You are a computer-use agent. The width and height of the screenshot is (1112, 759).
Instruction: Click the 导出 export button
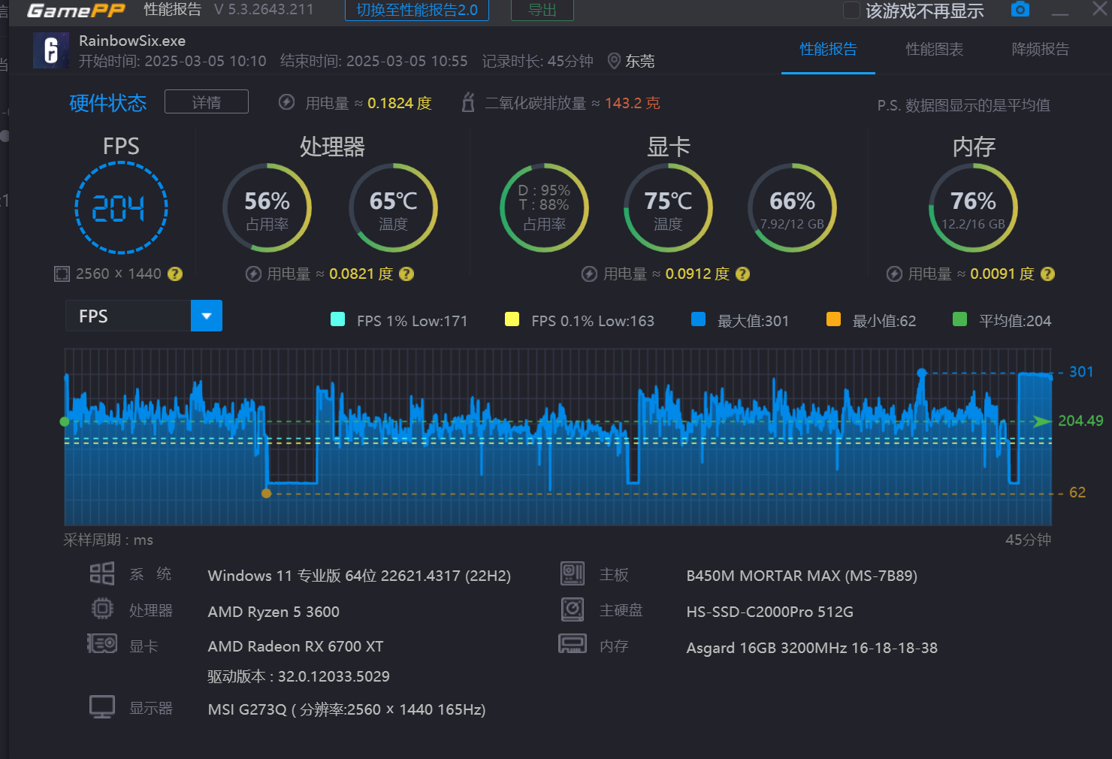pyautogui.click(x=542, y=11)
